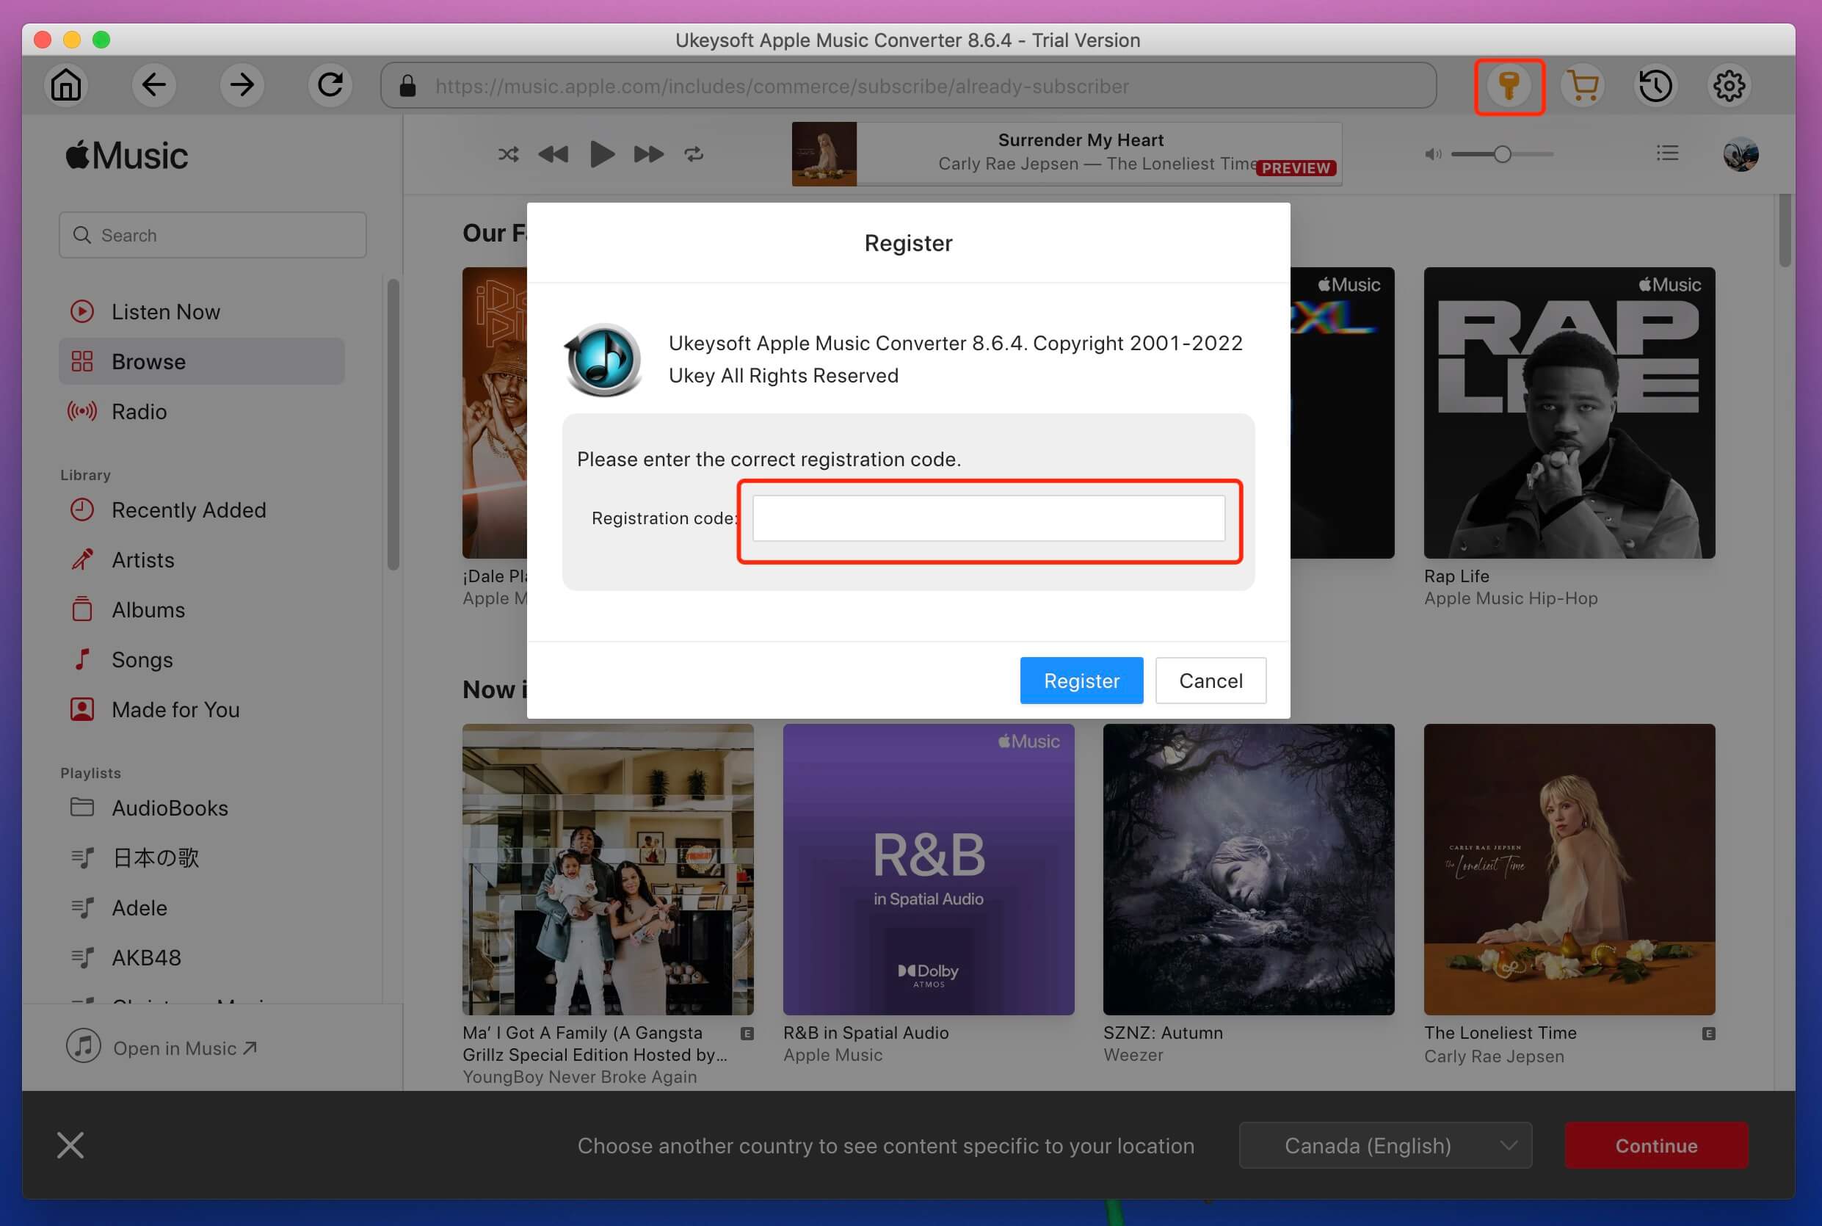Click the Register button to submit code
Screen dimensions: 1822x1226
click(1082, 680)
